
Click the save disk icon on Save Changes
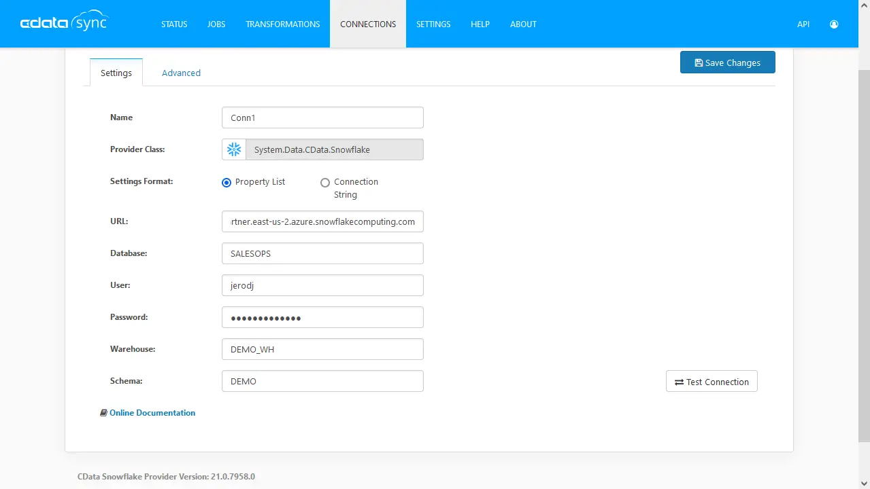tap(698, 62)
